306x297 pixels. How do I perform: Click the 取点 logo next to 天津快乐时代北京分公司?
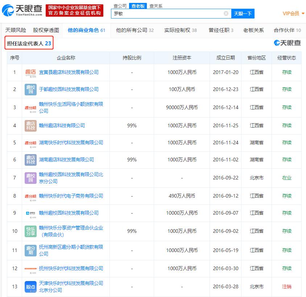point(30,286)
